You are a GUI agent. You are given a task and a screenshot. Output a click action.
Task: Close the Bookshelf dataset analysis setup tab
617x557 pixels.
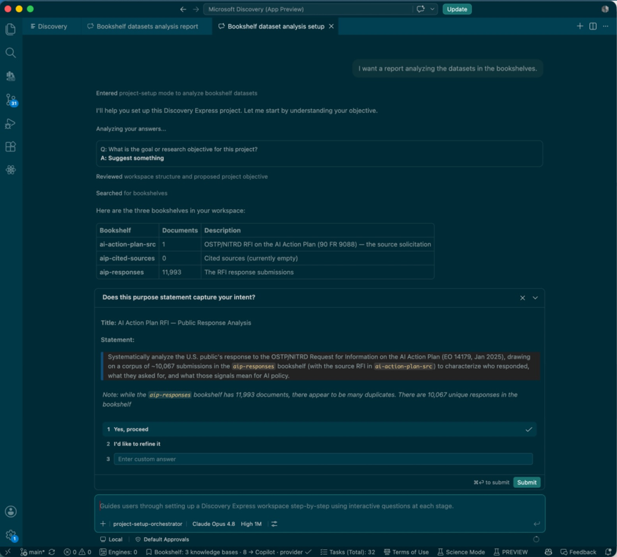(x=331, y=26)
